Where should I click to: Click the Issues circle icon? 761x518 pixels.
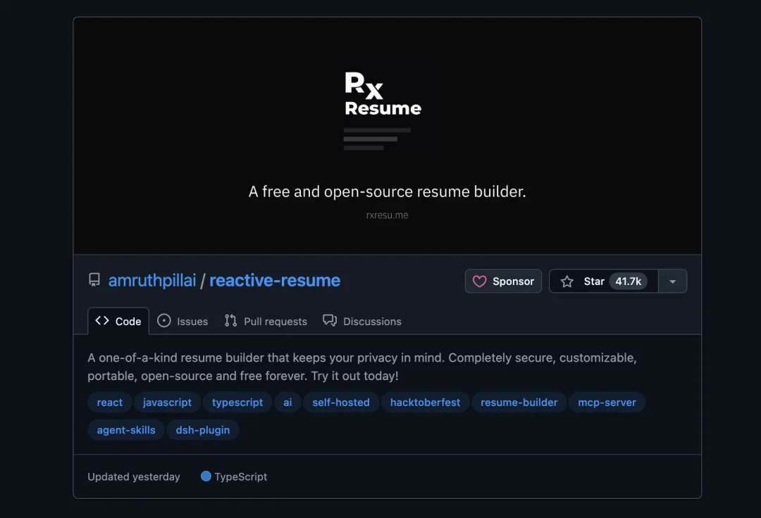tap(164, 321)
